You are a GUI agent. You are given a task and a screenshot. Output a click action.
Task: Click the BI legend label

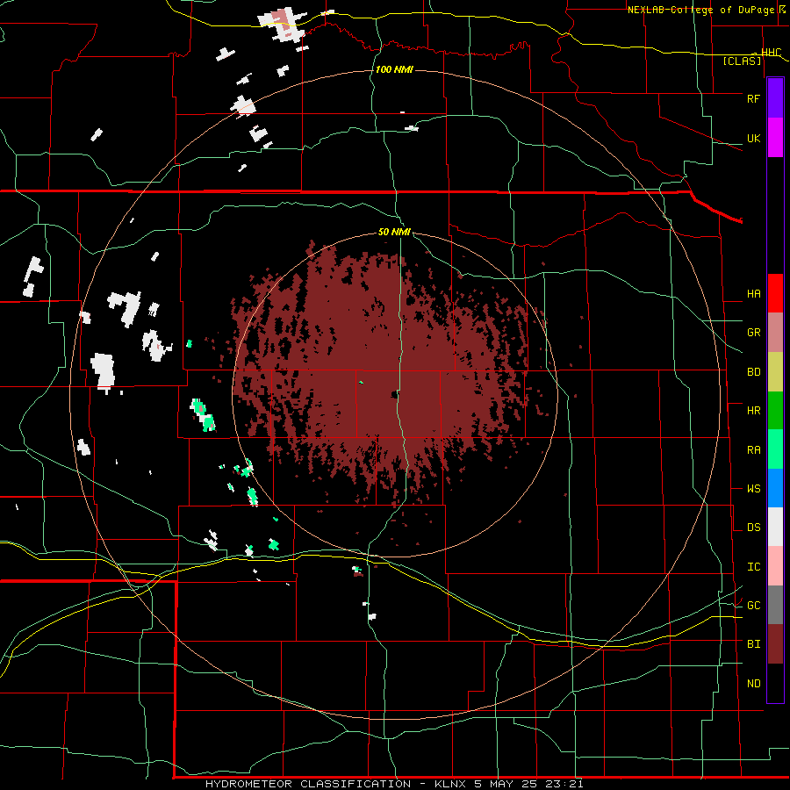coord(754,644)
